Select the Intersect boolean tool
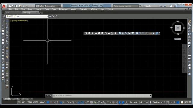This screenshot has width=193, height=108. 143,33
